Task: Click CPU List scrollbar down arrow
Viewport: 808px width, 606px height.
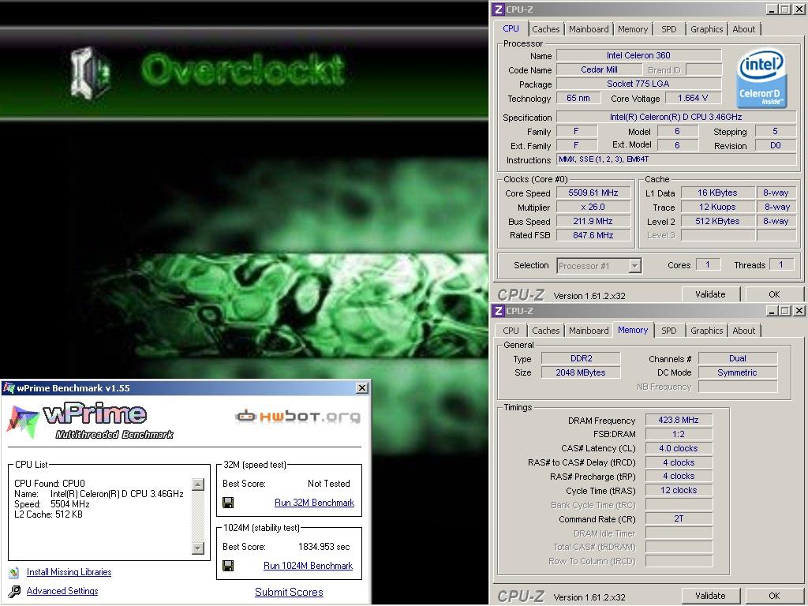Action: tap(198, 548)
